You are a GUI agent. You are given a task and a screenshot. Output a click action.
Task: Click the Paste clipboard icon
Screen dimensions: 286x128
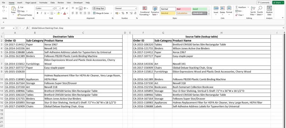pyautogui.click(x=13, y=8)
